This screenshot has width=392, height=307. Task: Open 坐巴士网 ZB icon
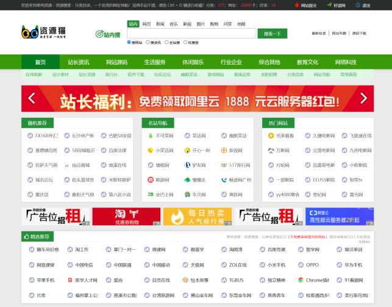pos(151,195)
